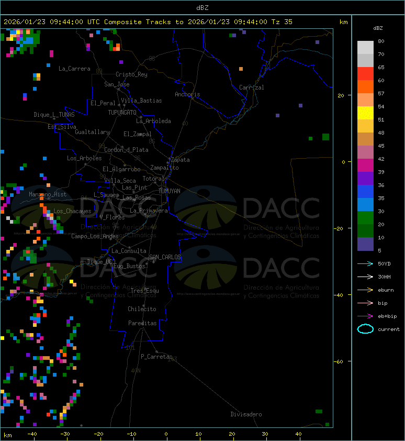
Task: Click the P_Carretas label
Action: [x=156, y=357]
